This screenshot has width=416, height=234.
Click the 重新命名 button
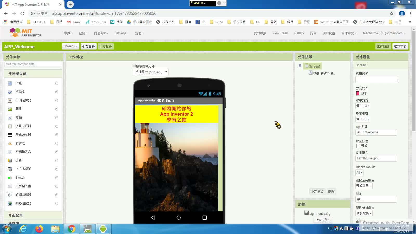(x=317, y=192)
